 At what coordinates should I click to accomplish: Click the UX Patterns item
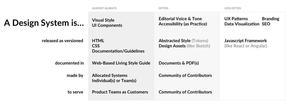point(236,19)
